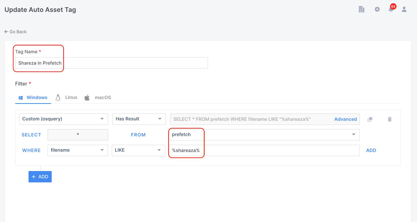Open notifications bell with 84 badge
Image resolution: width=417 pixels, height=222 pixels.
(x=391, y=9)
